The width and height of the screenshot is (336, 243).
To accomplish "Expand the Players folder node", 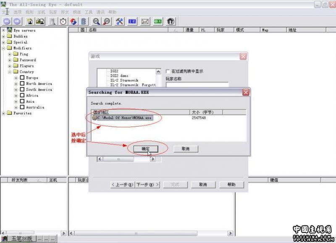I will 10,66.
